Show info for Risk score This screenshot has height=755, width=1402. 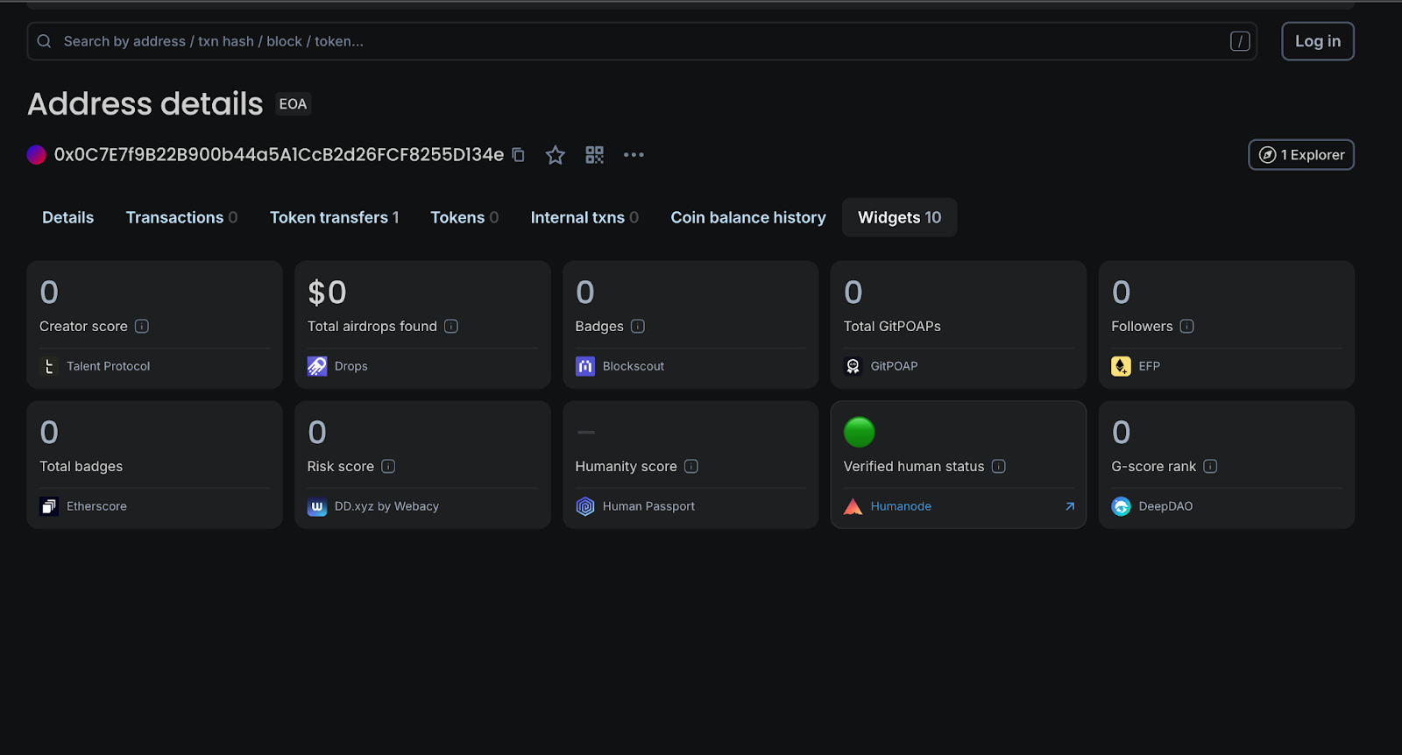click(x=388, y=466)
